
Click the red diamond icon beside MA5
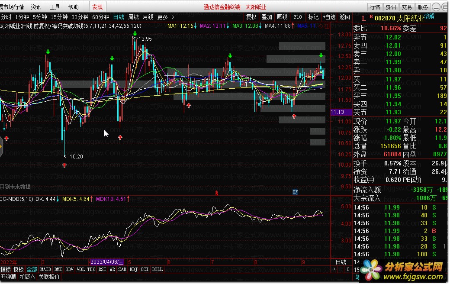pyautogui.click(x=321, y=26)
